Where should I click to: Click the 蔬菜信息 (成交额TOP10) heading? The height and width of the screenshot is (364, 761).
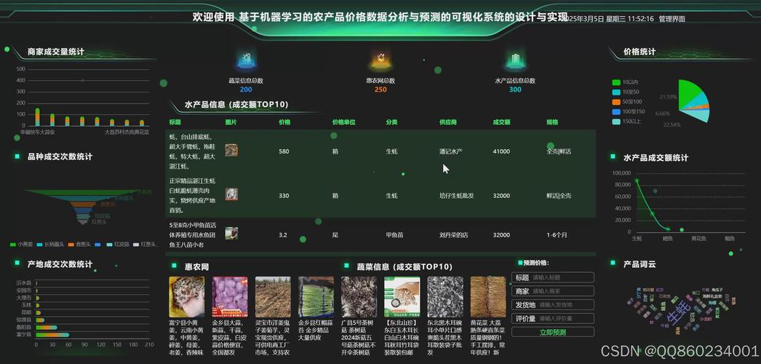click(405, 267)
